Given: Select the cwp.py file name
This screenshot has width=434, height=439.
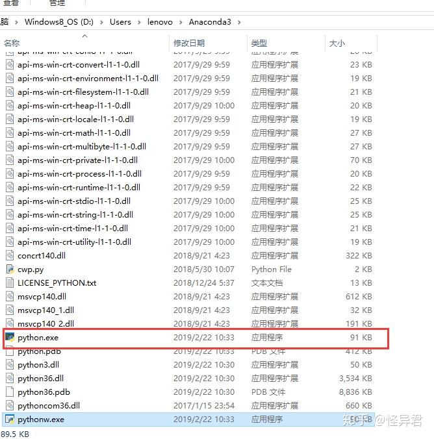Looking at the screenshot, I should pos(31,270).
